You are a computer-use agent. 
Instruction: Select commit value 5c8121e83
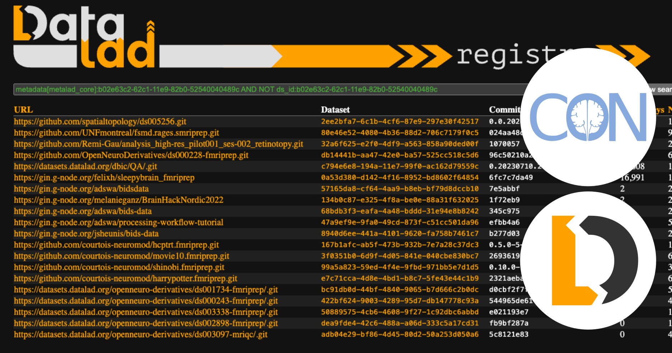pos(509,334)
